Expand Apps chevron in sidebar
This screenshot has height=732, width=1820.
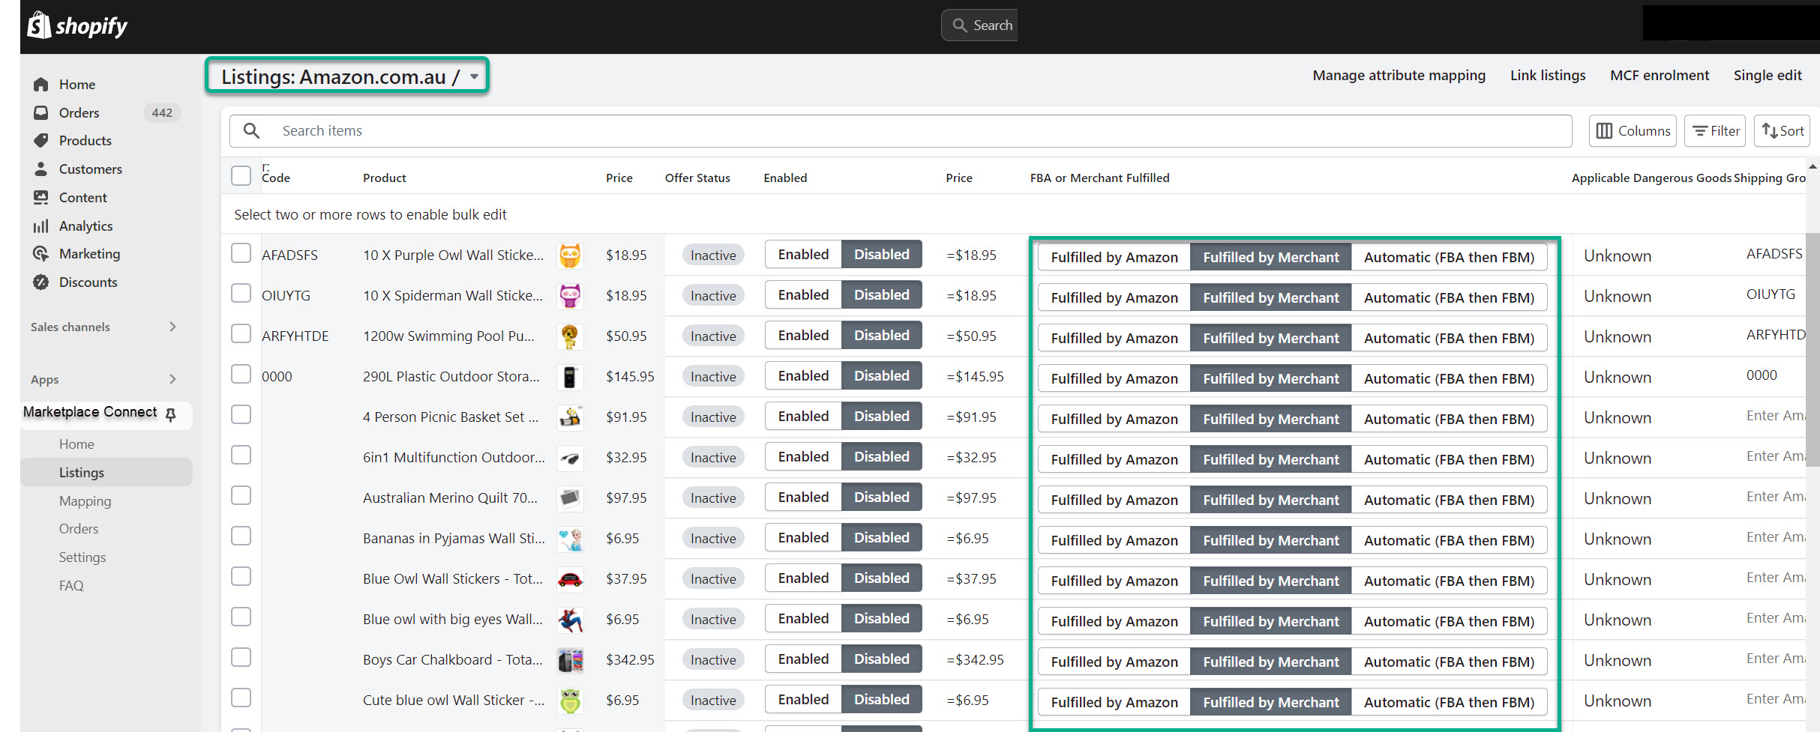click(x=172, y=379)
